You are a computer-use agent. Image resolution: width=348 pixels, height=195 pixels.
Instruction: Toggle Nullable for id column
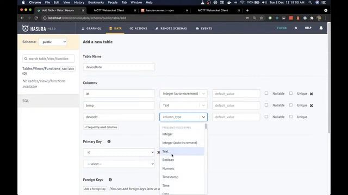[266, 93]
